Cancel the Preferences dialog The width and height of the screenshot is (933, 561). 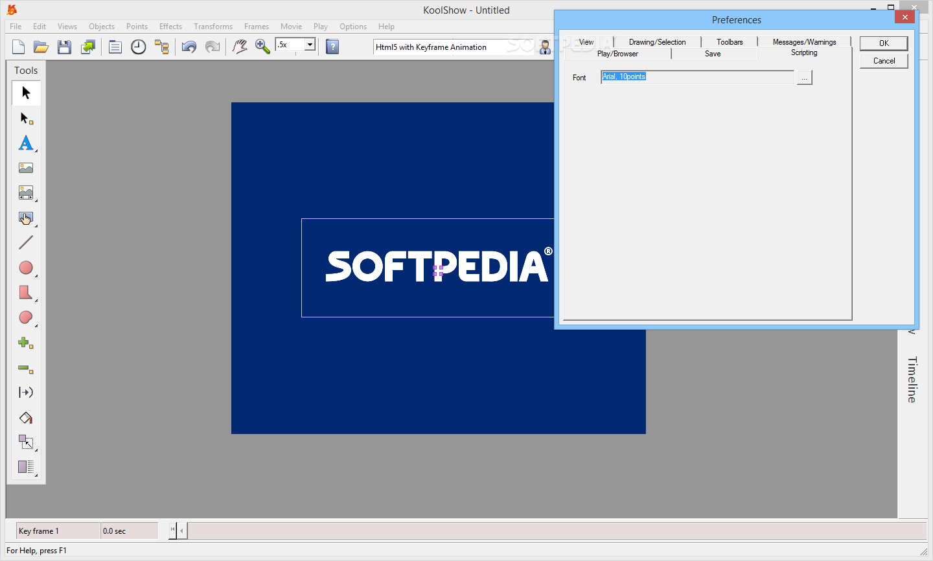tap(884, 61)
